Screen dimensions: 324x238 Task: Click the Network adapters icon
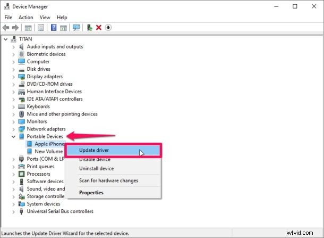21,129
